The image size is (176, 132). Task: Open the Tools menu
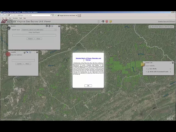tap(20, 18)
